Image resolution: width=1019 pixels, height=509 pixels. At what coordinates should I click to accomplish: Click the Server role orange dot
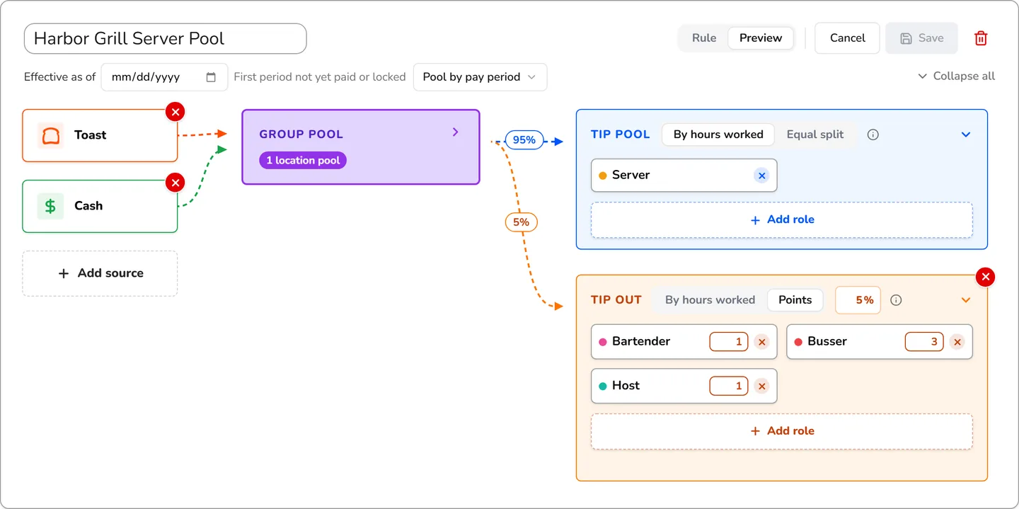point(603,176)
